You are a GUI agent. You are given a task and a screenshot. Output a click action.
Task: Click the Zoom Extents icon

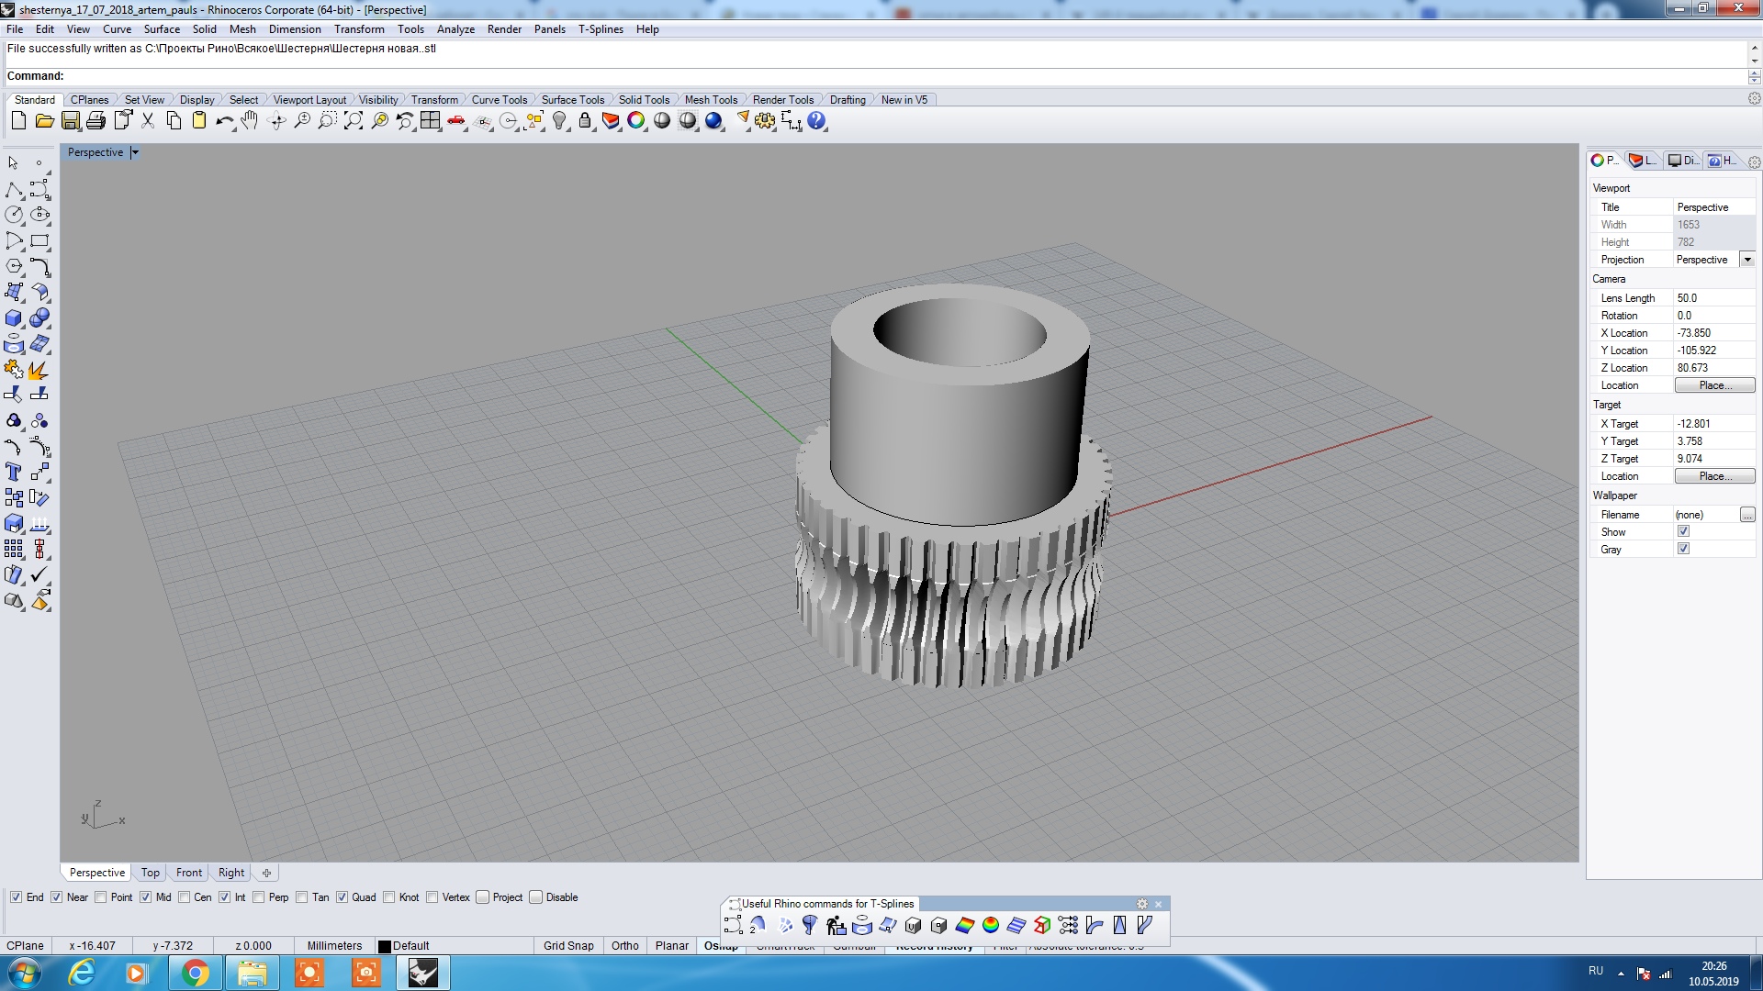pyautogui.click(x=354, y=121)
